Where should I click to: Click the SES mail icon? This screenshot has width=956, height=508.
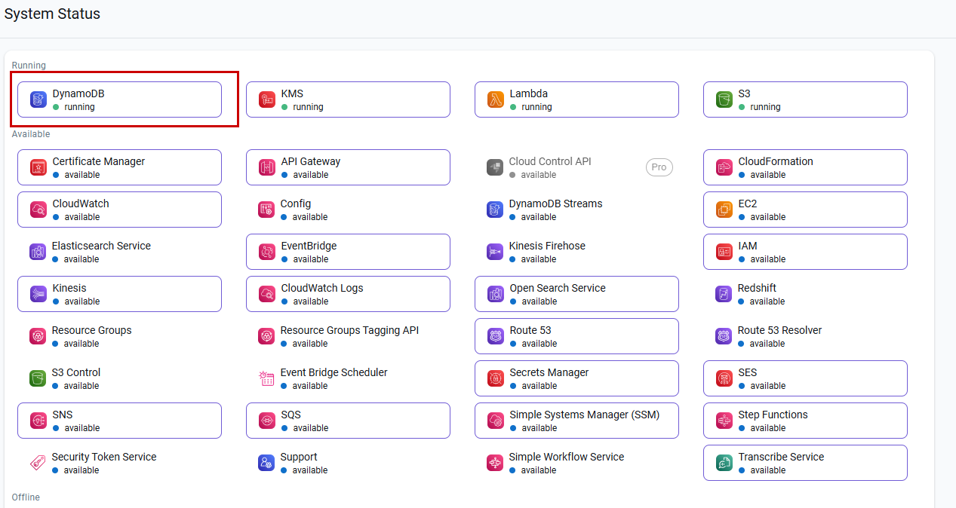tap(724, 378)
